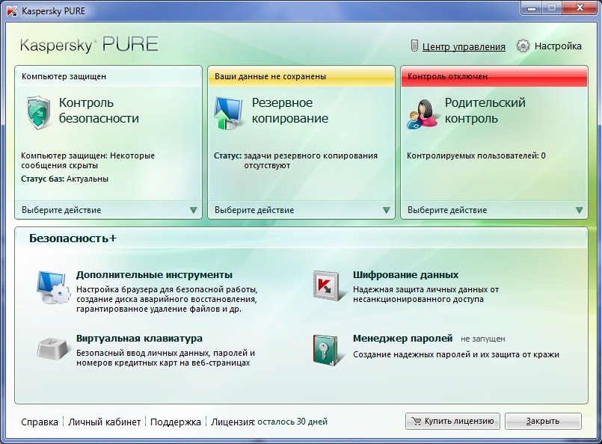
Task: Click the shopping cart icon on buy button
Action: (x=416, y=422)
